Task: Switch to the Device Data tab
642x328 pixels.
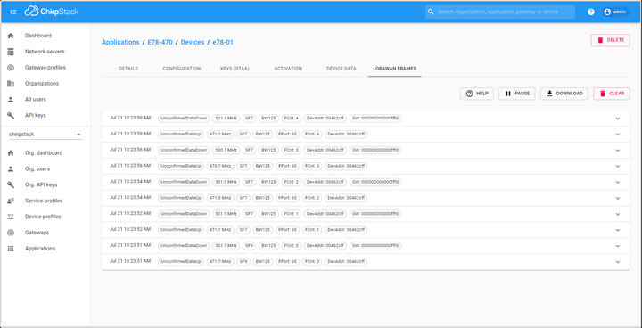Action: point(341,69)
